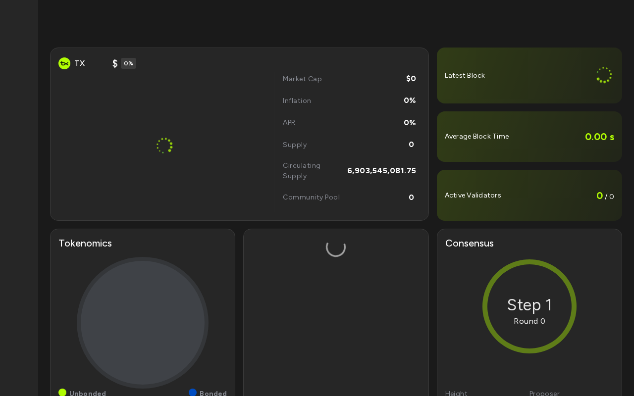Click the Bonded legend label
This screenshot has width=634, height=396.
pos(213,393)
